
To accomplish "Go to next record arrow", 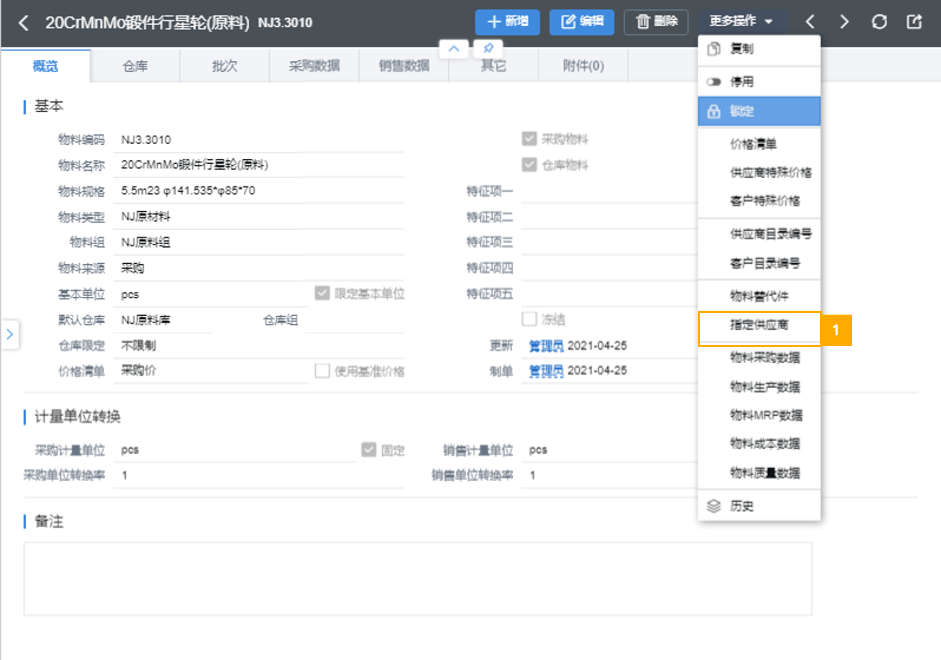I will click(844, 22).
